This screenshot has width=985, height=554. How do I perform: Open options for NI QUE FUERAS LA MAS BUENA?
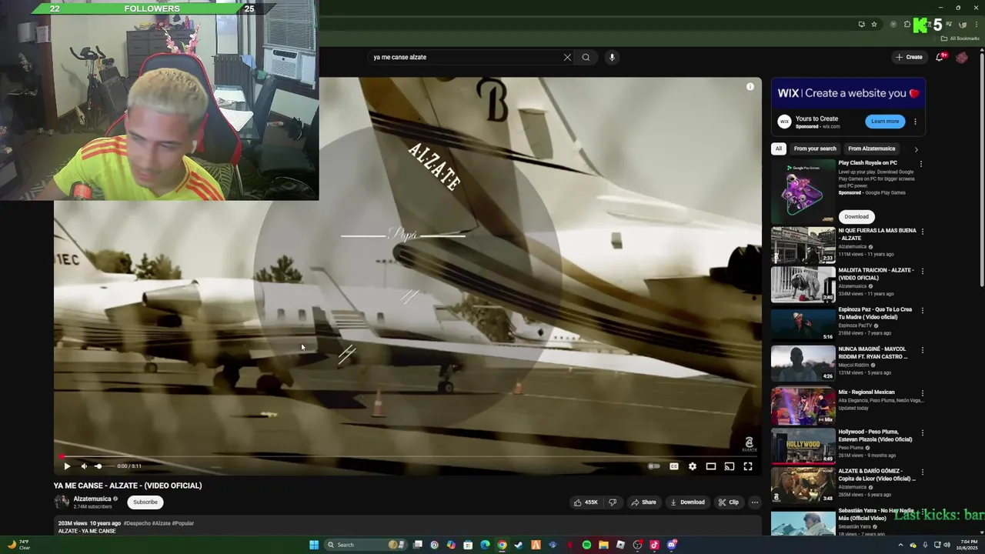pyautogui.click(x=923, y=232)
